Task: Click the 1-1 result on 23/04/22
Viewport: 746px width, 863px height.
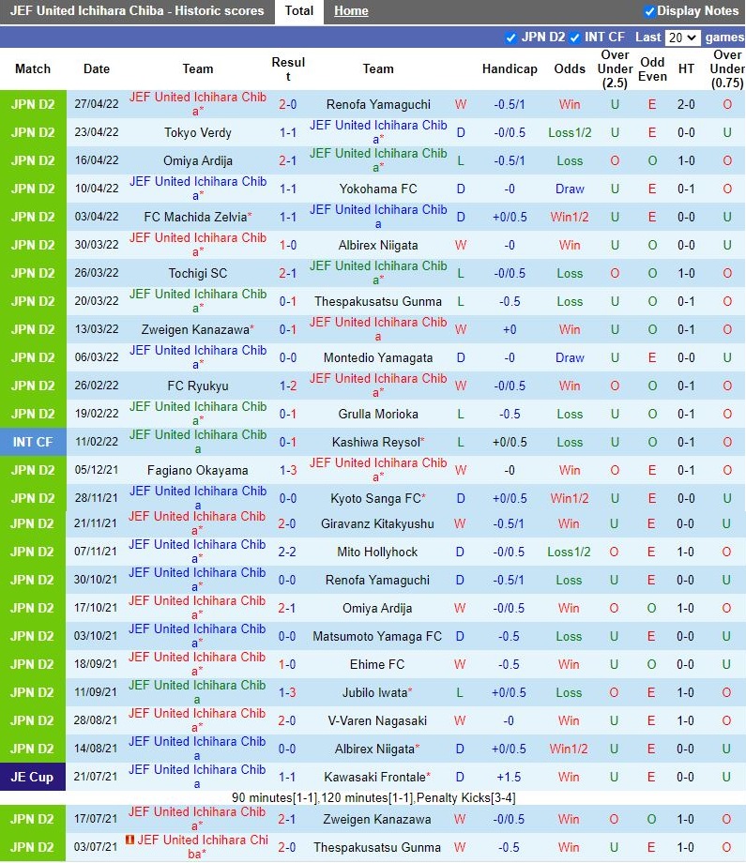Action: pos(287,132)
